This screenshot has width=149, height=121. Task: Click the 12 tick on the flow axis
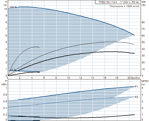81,78
